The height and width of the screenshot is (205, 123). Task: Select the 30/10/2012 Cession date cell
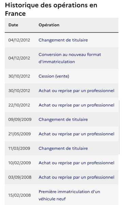[19, 76]
